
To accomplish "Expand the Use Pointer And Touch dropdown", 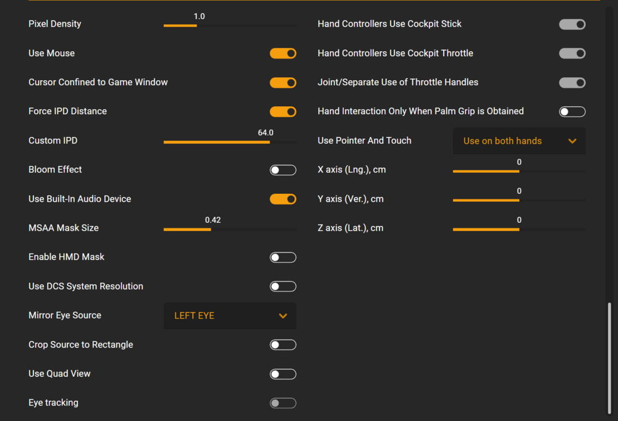I will point(519,141).
